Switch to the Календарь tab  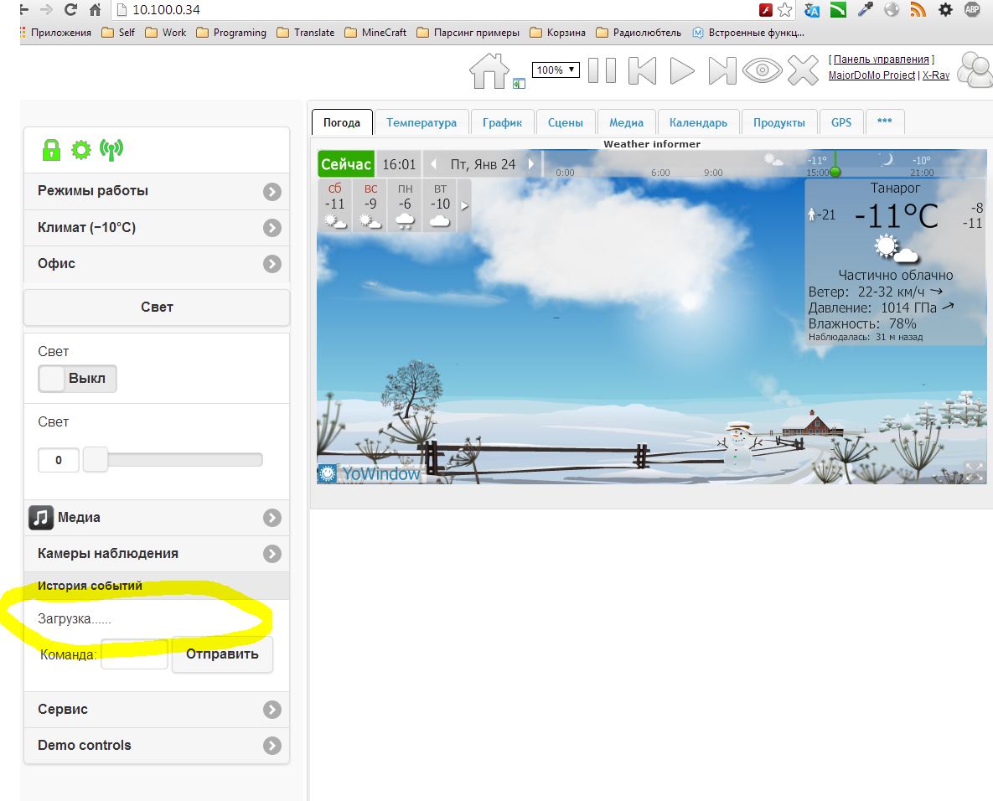point(698,122)
